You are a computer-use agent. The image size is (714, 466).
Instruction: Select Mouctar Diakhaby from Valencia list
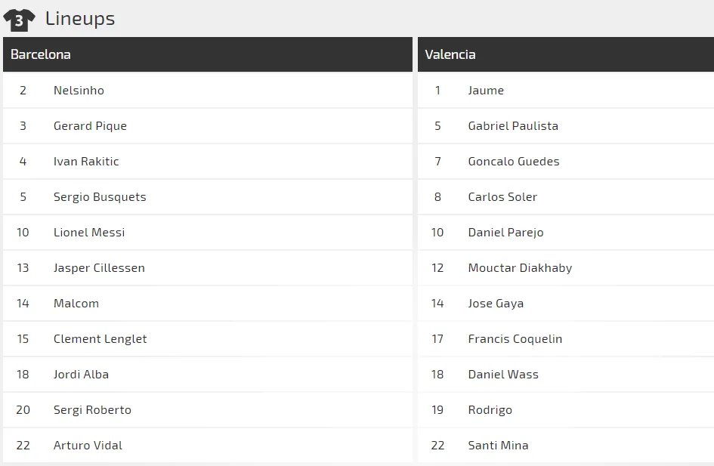(520, 268)
